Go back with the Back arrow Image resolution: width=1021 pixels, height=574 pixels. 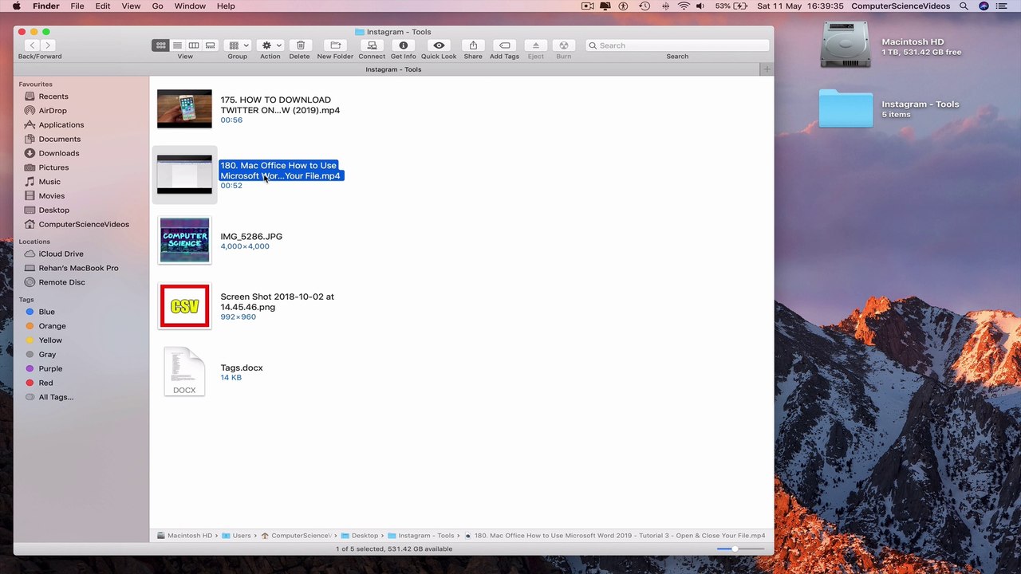(31, 45)
